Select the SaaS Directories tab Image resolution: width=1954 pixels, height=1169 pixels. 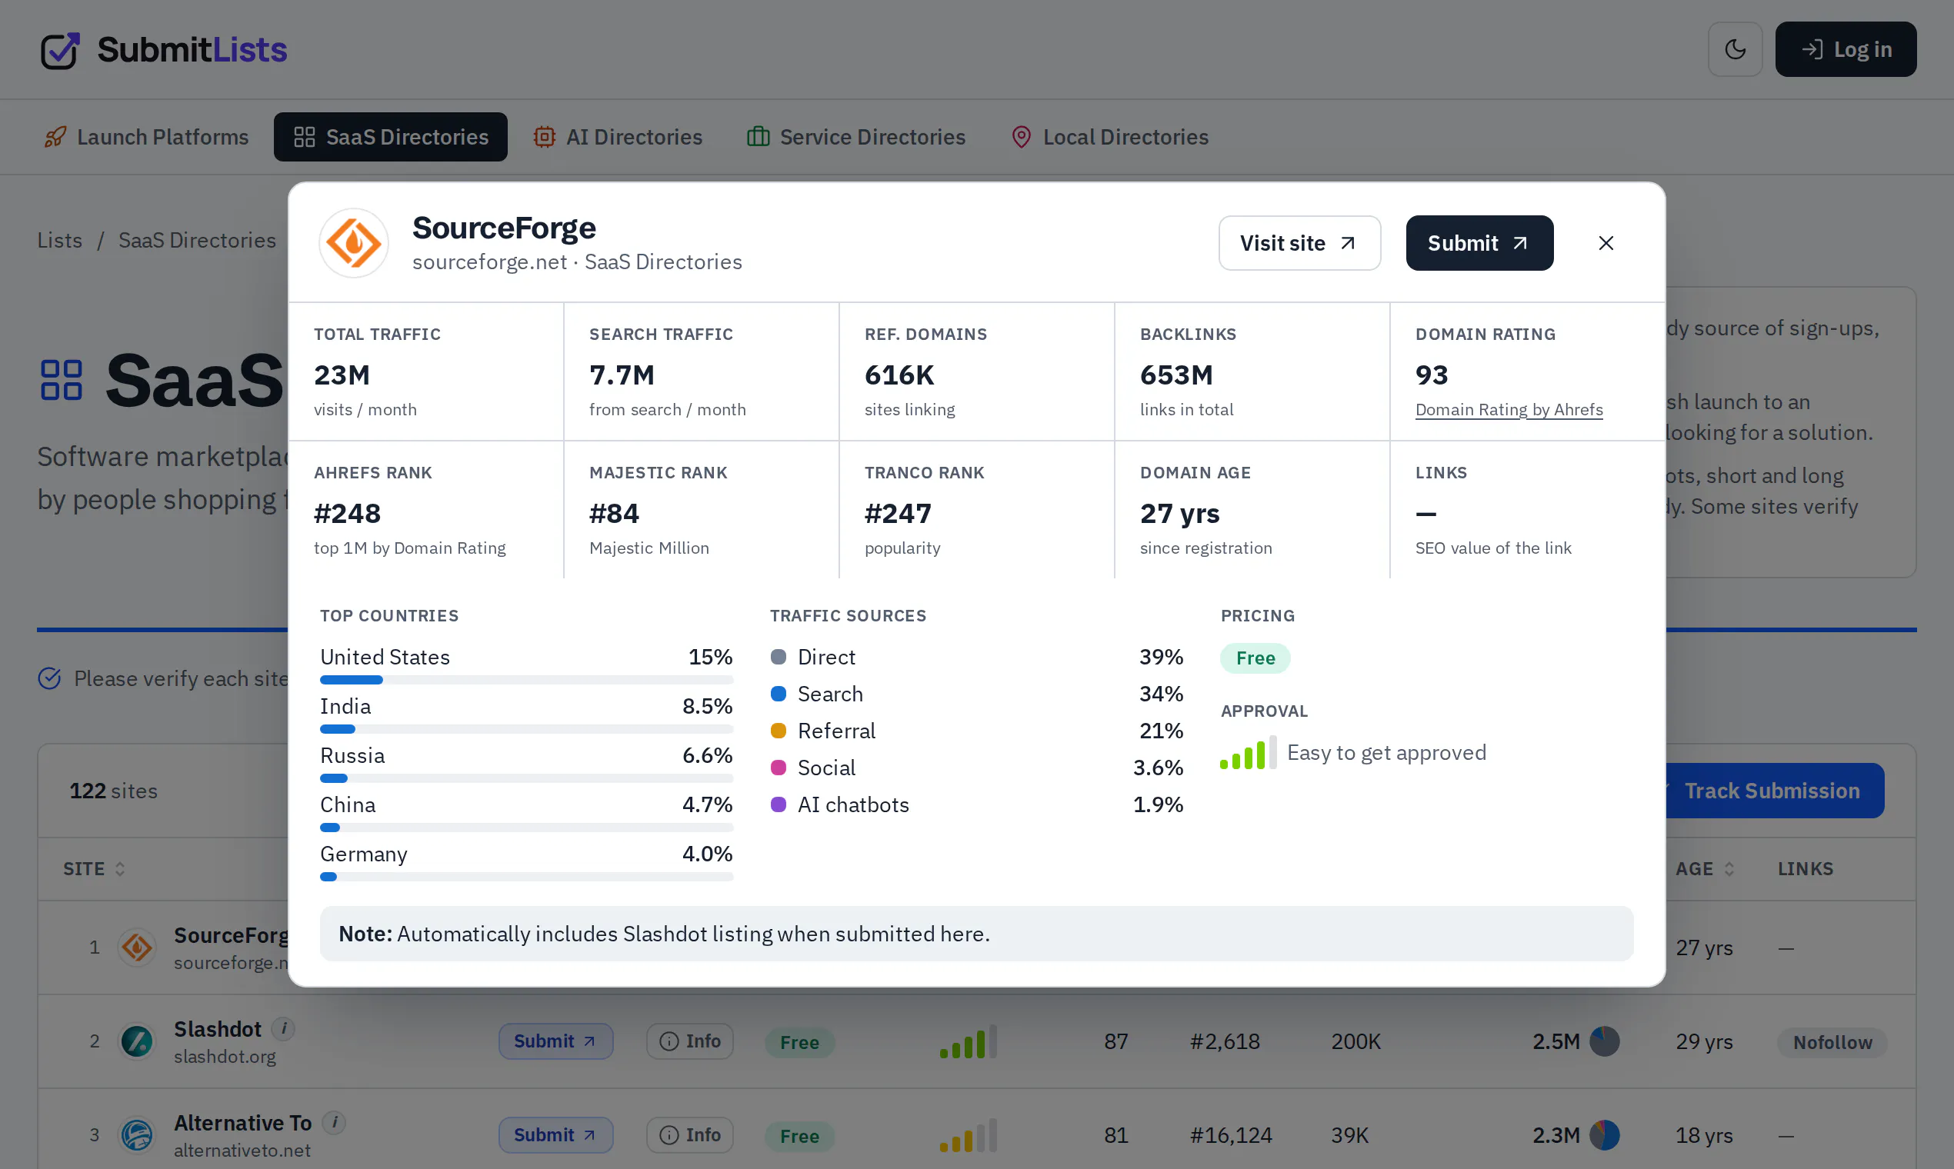[x=391, y=137]
